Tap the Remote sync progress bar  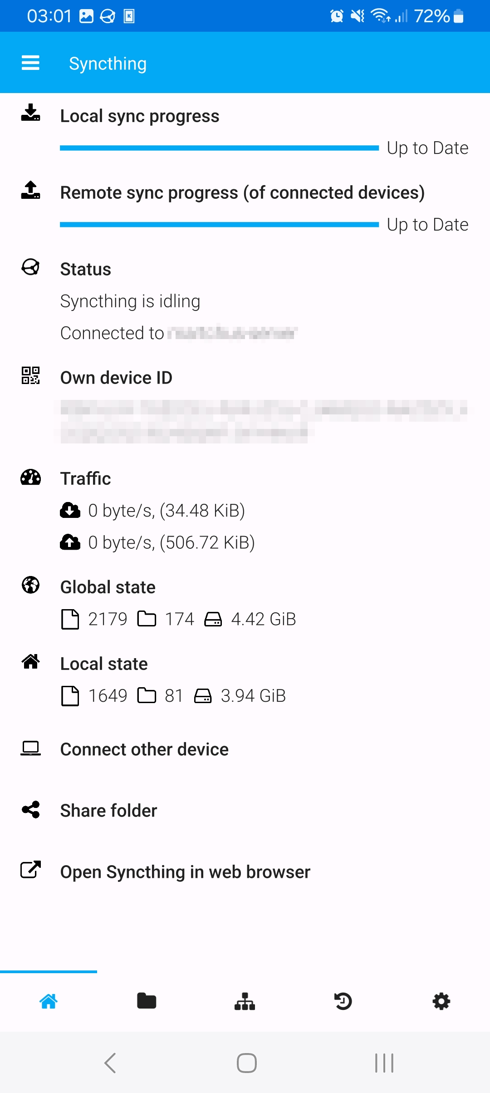coord(219,225)
